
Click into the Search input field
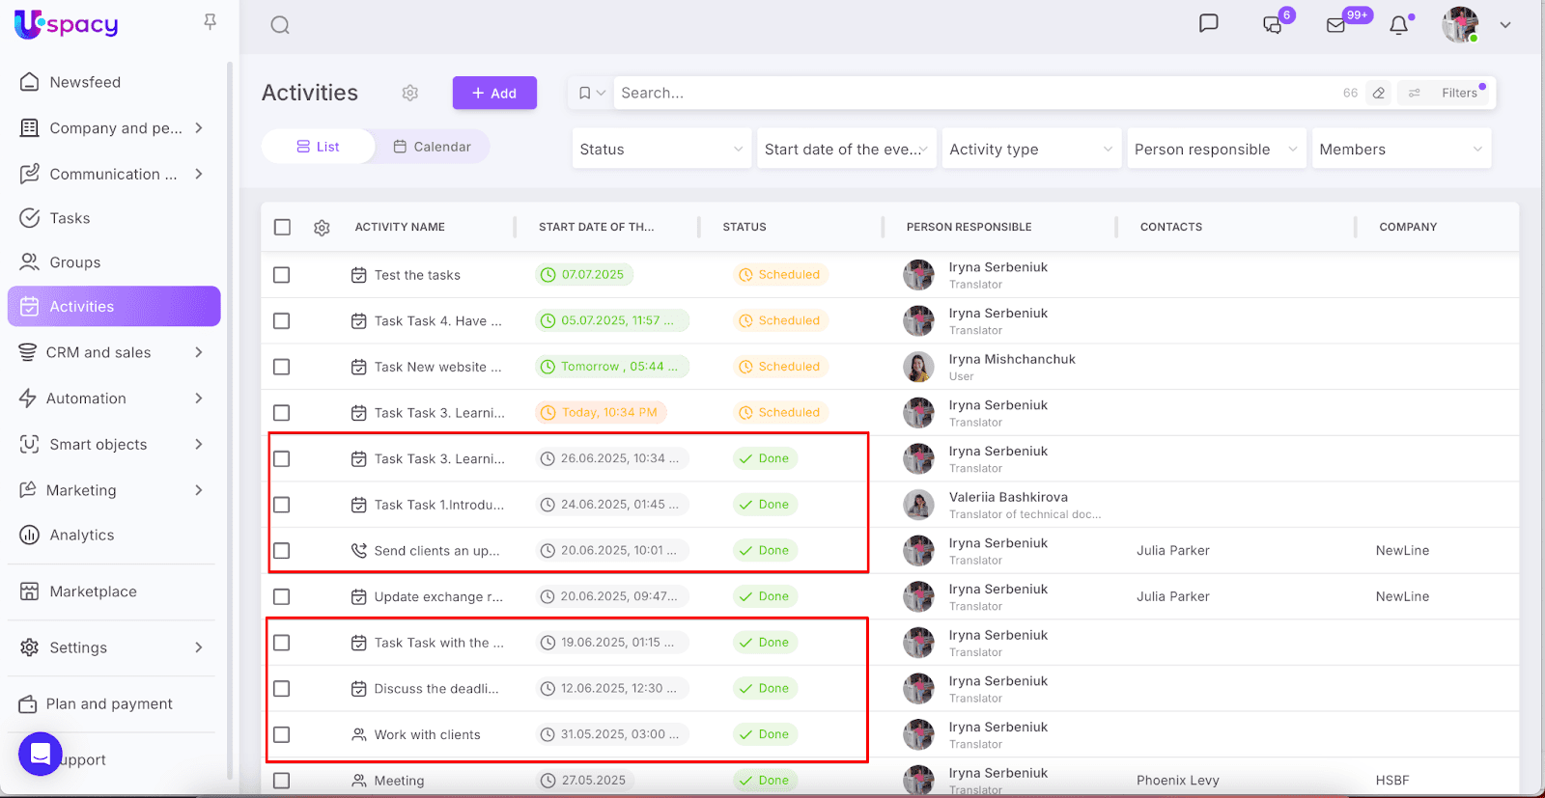[966, 94]
